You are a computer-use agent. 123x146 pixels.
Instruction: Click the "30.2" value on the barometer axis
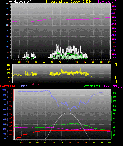point(114,6)
